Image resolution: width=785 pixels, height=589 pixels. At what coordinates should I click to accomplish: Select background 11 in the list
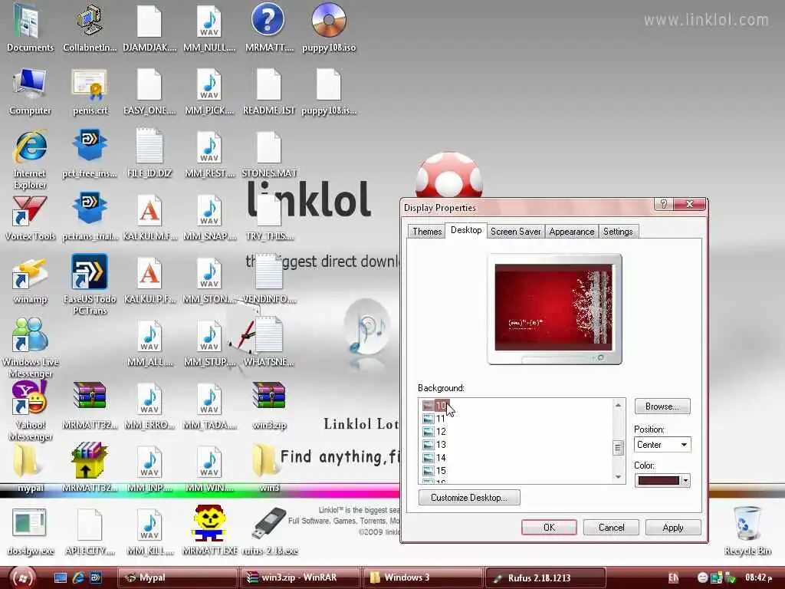click(x=435, y=418)
